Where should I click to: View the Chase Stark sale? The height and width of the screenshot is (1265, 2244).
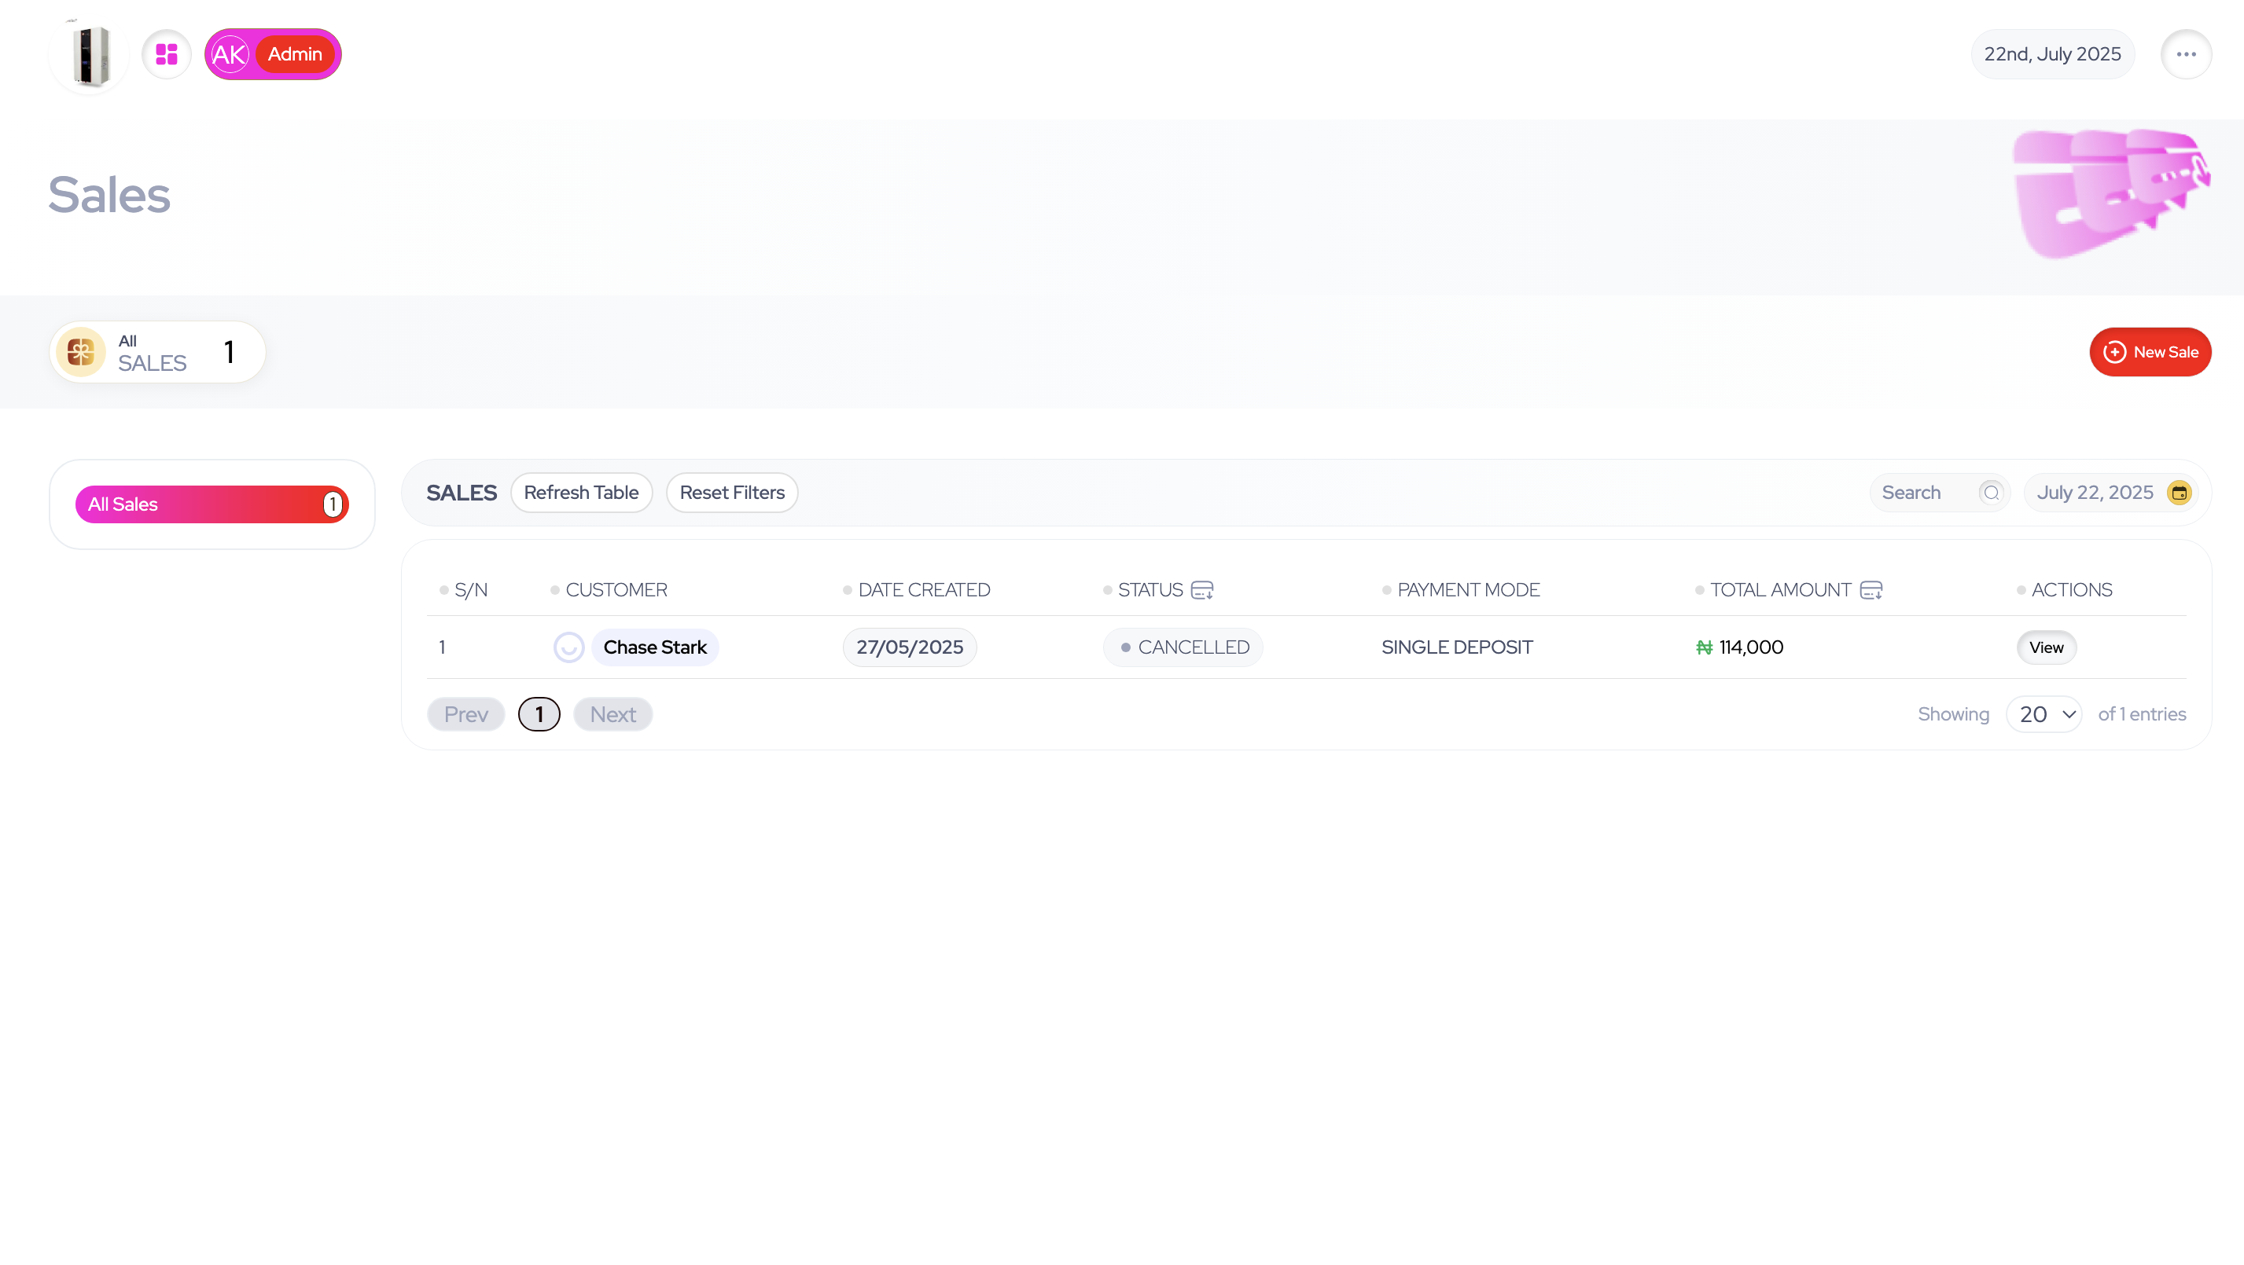point(2045,647)
